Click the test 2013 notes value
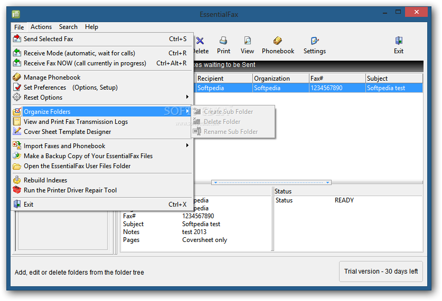Viewport: 442px width, 301px height. pyautogui.click(x=194, y=232)
